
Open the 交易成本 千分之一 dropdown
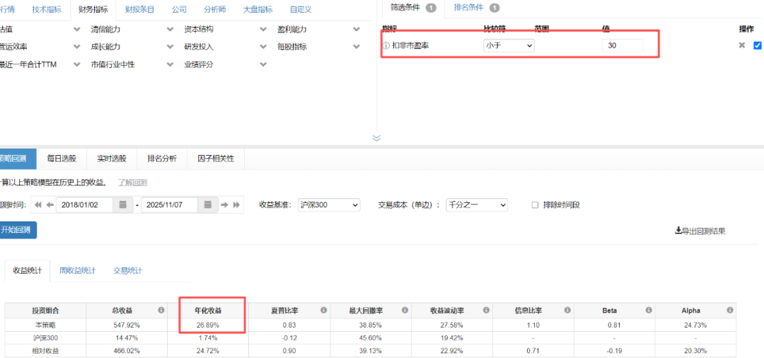477,205
